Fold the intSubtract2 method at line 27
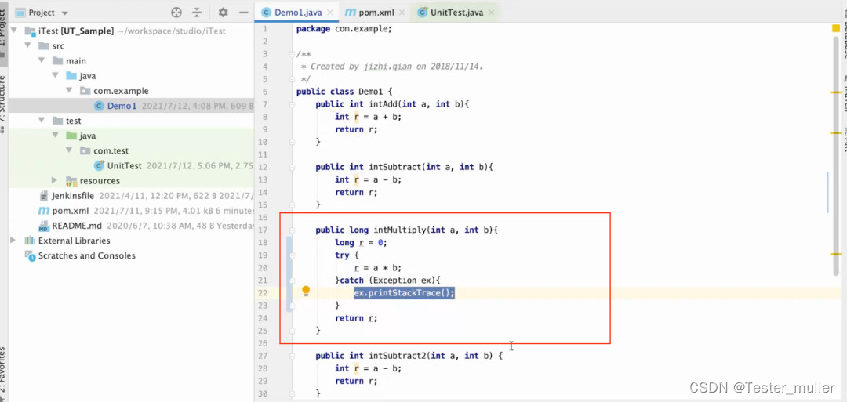Screen dimensions: 847x402 tap(293, 356)
